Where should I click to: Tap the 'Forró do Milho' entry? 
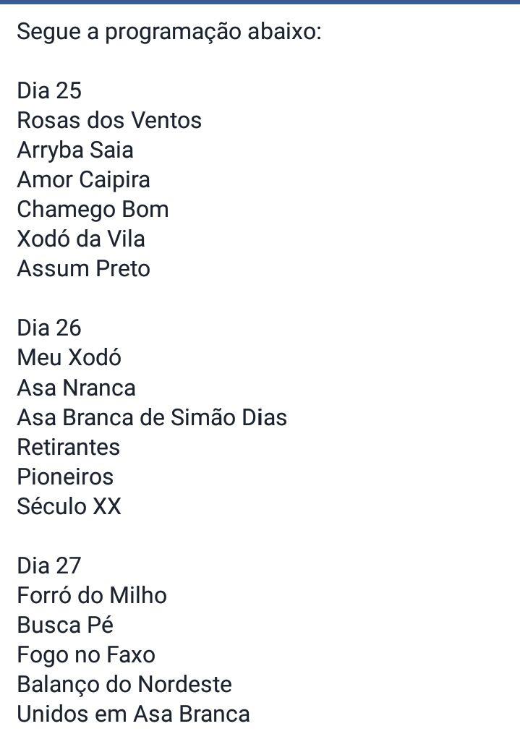coord(92,595)
